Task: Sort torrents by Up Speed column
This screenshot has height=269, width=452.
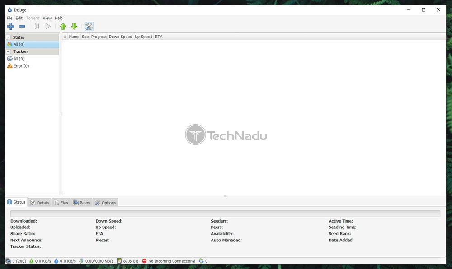Action: click(x=143, y=37)
